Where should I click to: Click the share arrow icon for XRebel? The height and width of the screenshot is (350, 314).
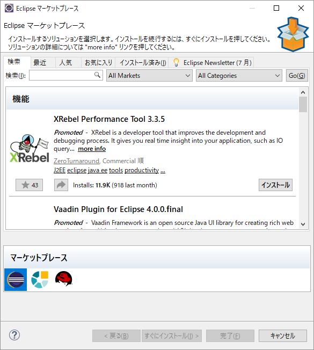point(61,185)
